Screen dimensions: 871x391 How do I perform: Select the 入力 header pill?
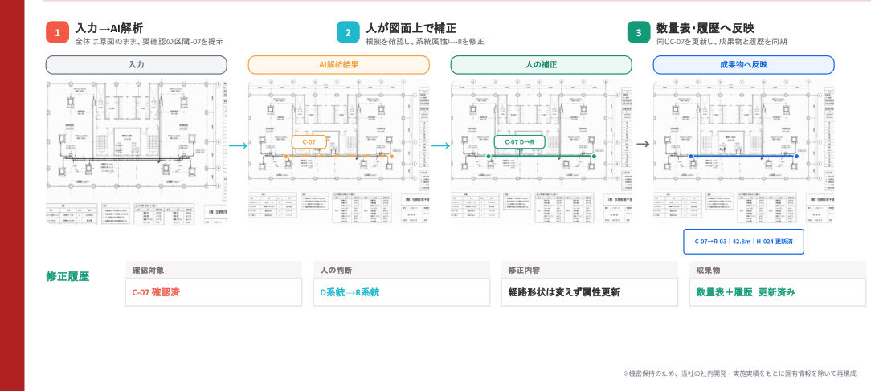click(136, 64)
